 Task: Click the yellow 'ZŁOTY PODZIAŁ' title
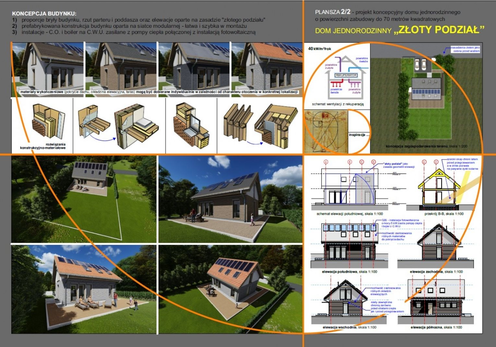439,30
